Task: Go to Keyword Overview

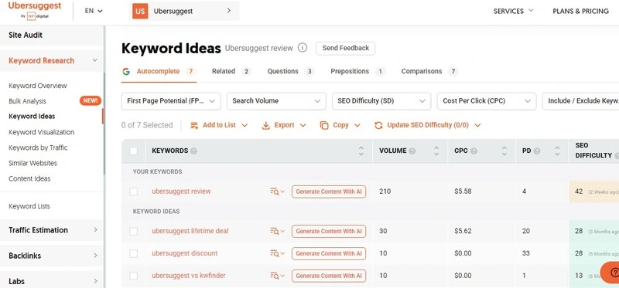Action: coord(38,86)
